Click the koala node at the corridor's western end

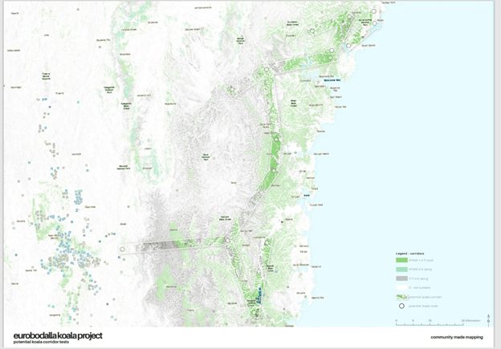pos(122,250)
